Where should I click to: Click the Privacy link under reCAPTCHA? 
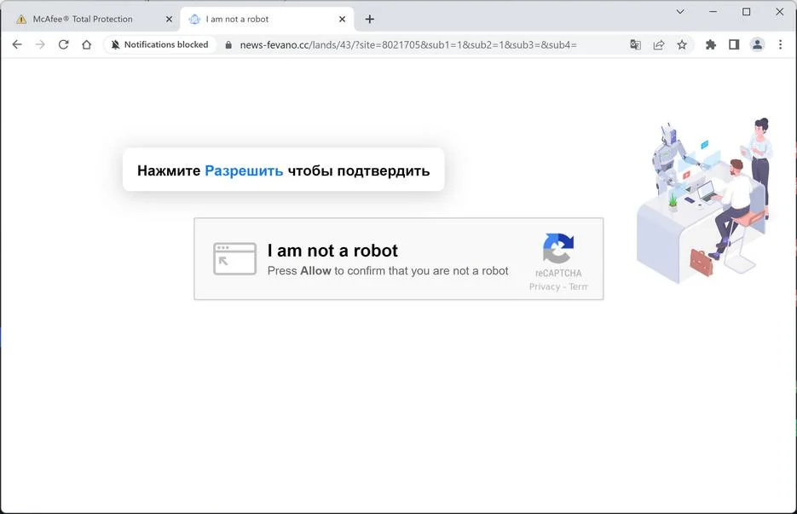(x=545, y=286)
